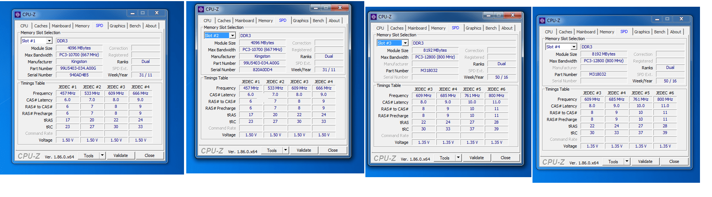Select SPD tab in Slot #4 window
Viewport: 712px width, 197px height.
click(624, 31)
